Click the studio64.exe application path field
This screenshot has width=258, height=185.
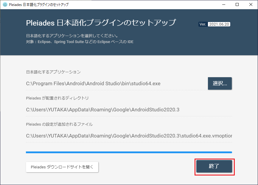point(116,83)
